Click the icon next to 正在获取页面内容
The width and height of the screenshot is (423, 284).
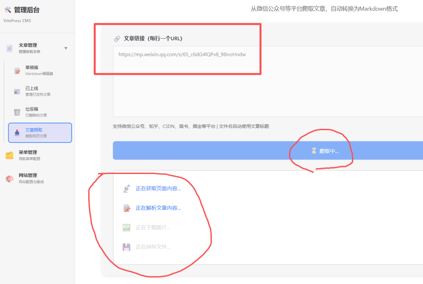click(127, 188)
